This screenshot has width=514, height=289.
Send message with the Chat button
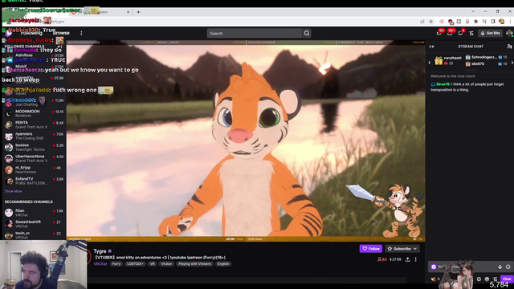507,279
